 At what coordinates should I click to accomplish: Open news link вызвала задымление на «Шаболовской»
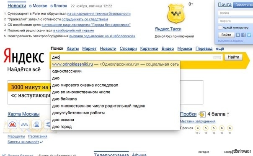[x=102, y=36]
